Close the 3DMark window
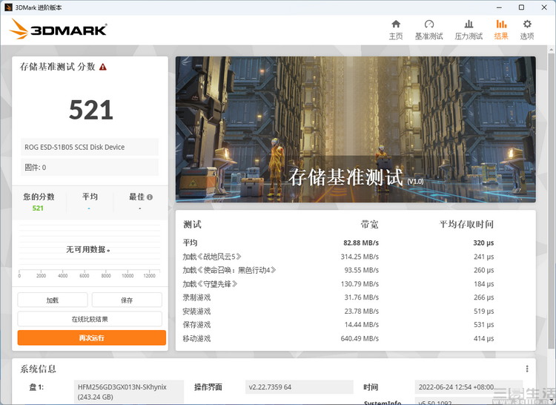556x405 pixels. pyautogui.click(x=544, y=7)
